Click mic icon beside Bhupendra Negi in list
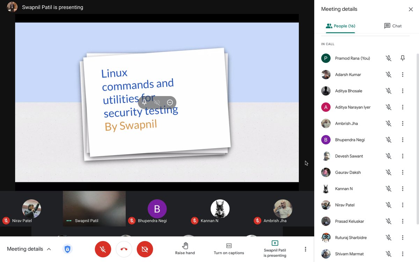Image resolution: width=419 pixels, height=262 pixels. pos(388,140)
